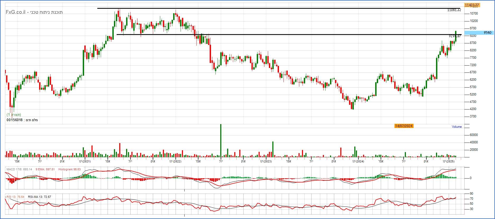Select the 9298.87 horizontal line label
The height and width of the screenshot is (219, 495).
[x=455, y=36]
